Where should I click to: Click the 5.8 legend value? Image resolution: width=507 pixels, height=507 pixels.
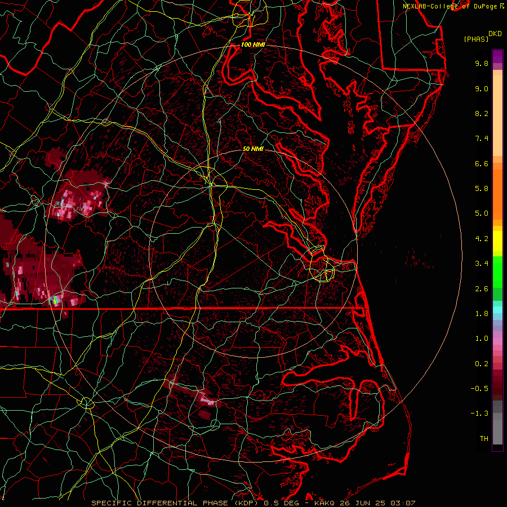[482, 189]
